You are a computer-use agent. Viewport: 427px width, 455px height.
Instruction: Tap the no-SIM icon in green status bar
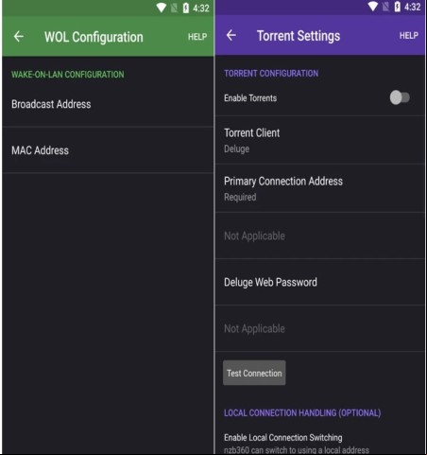174,9
